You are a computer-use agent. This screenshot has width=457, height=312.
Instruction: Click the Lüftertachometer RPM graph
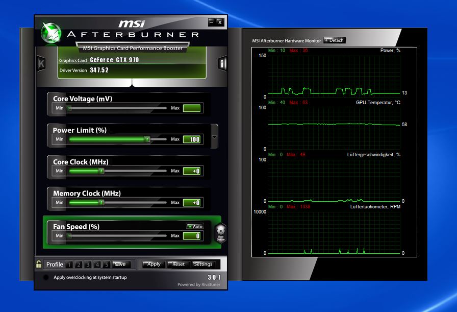click(x=334, y=232)
